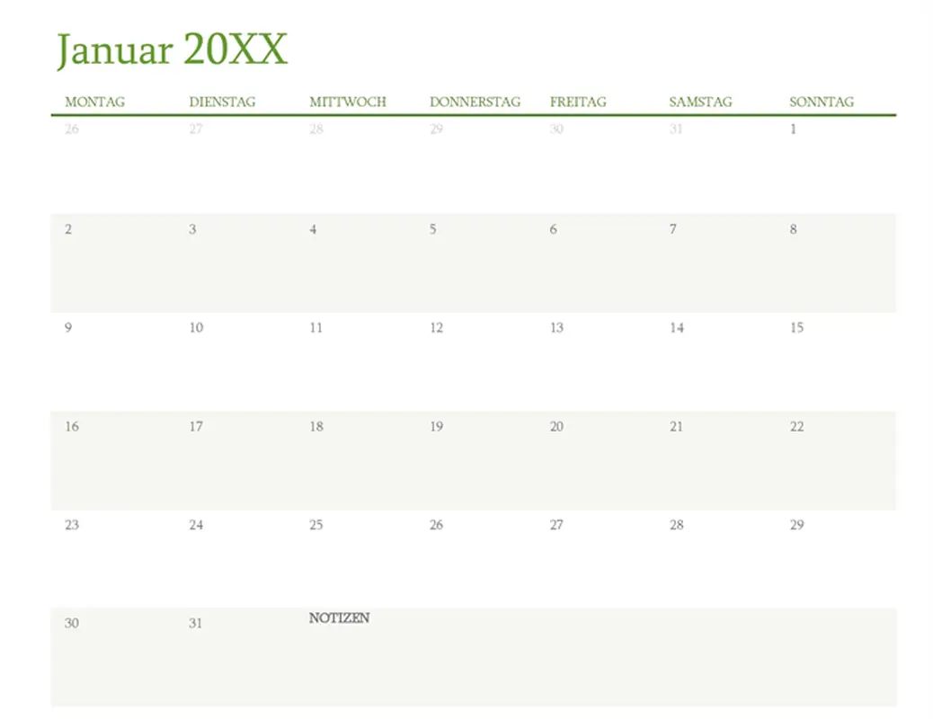The height and width of the screenshot is (719, 933).
Task: Pick the greyed-out 31 under Samstag
Action: (x=676, y=129)
